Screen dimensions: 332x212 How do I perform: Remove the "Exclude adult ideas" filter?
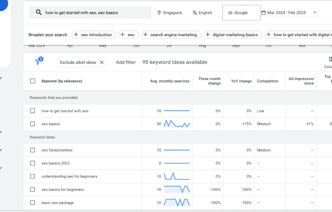point(102,62)
